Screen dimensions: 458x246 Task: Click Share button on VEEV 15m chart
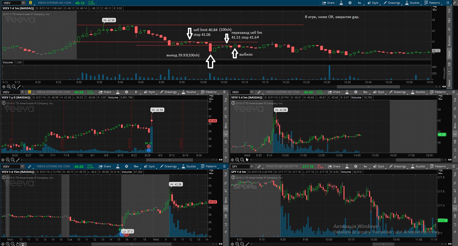point(105,166)
